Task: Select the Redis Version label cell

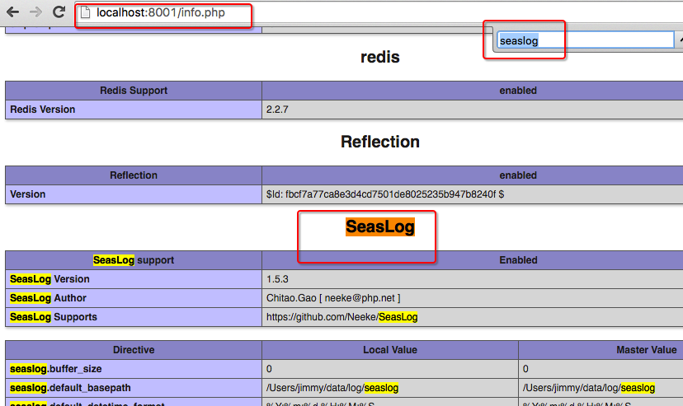Action: tap(134, 110)
